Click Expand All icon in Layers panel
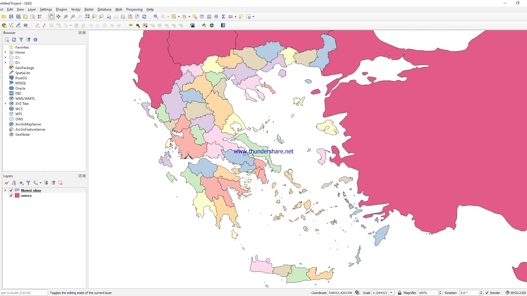 tap(46, 183)
